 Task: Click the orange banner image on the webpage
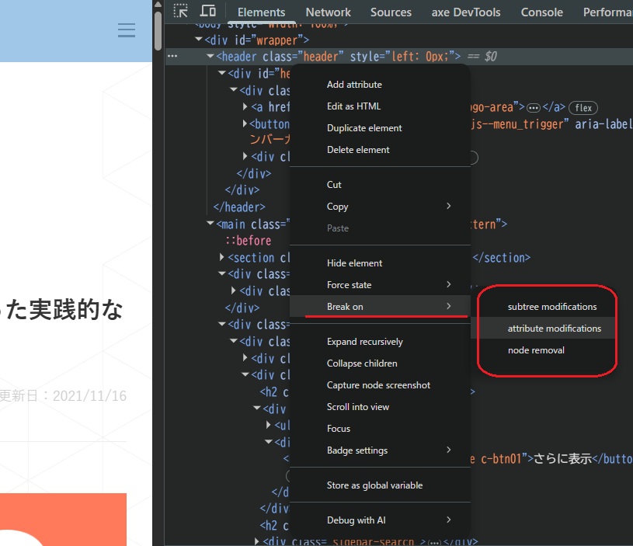point(63,520)
